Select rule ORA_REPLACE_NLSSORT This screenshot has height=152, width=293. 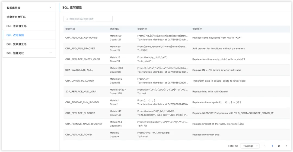click(x=80, y=113)
